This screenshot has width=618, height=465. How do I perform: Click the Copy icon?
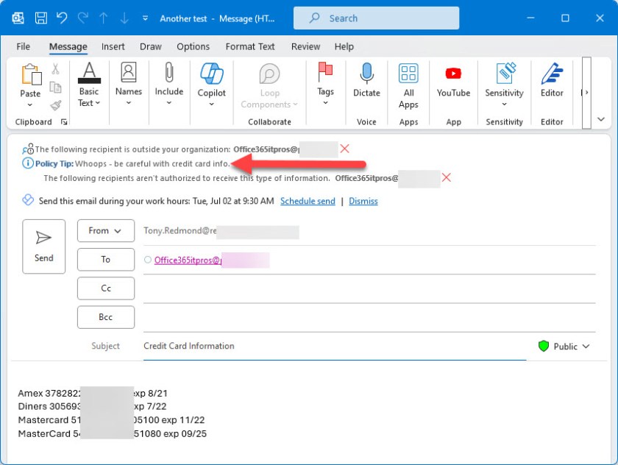point(56,87)
